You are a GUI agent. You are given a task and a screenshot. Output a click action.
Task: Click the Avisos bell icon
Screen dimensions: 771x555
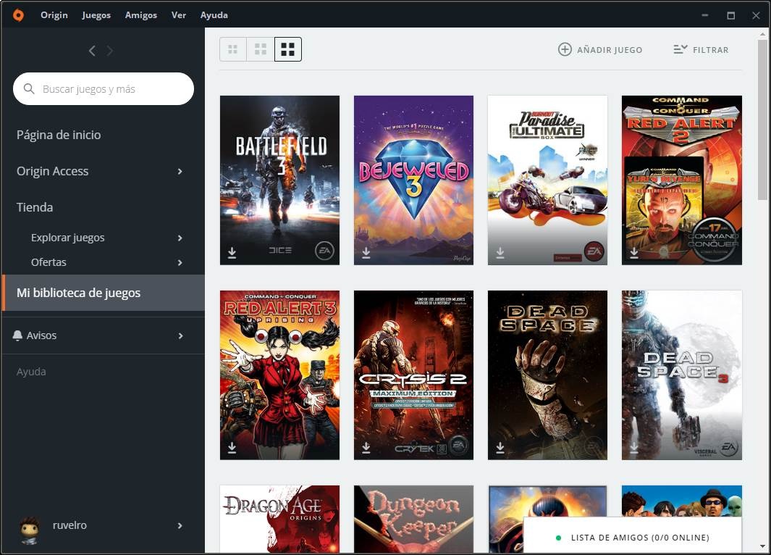pos(17,335)
